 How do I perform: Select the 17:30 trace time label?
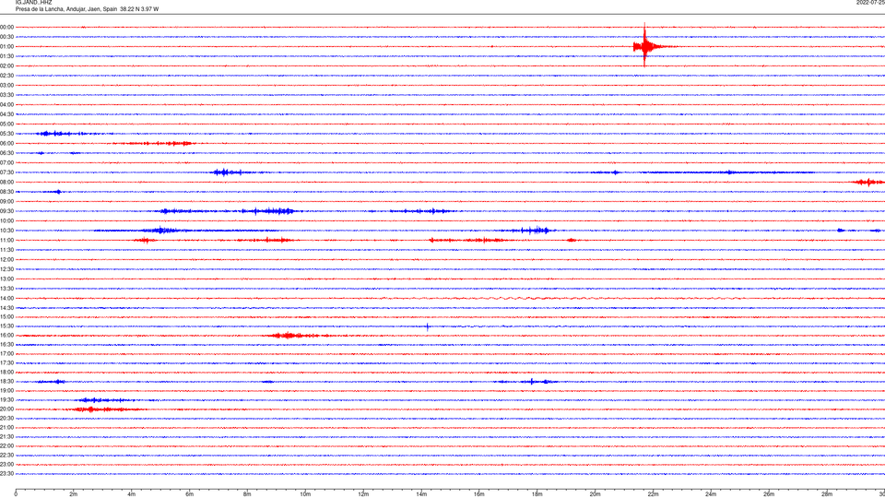click(x=6, y=363)
